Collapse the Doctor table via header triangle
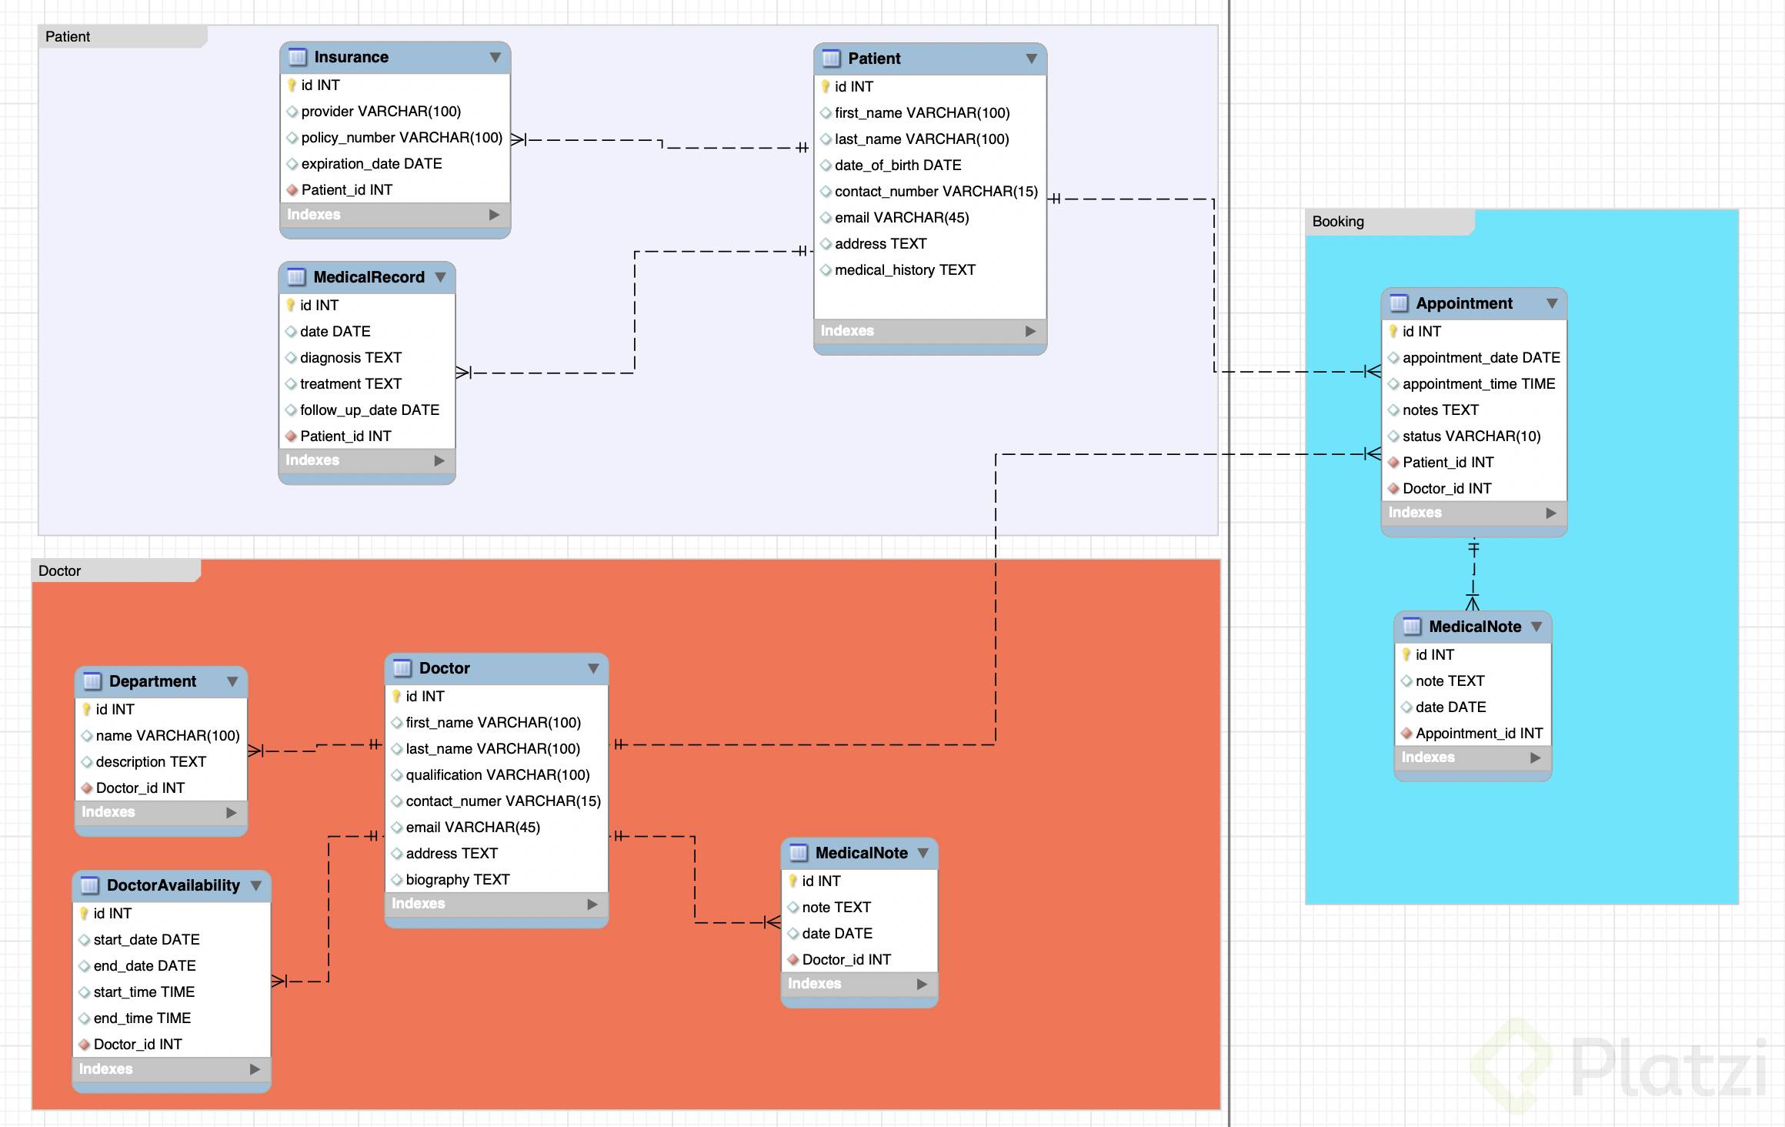 [593, 669]
